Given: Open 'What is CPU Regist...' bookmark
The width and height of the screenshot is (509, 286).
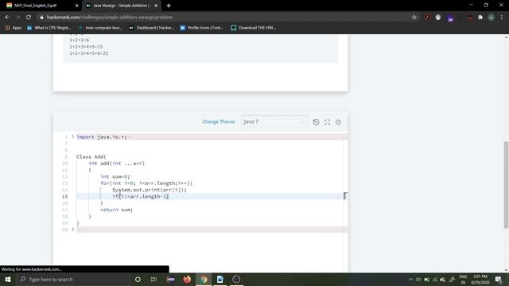Looking at the screenshot, I should (x=49, y=28).
